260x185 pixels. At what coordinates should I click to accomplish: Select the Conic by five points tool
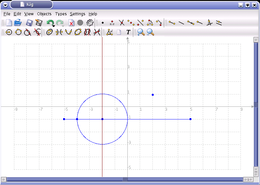[78, 32]
